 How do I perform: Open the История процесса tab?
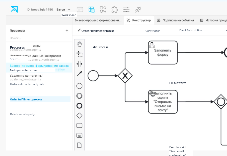(213, 20)
